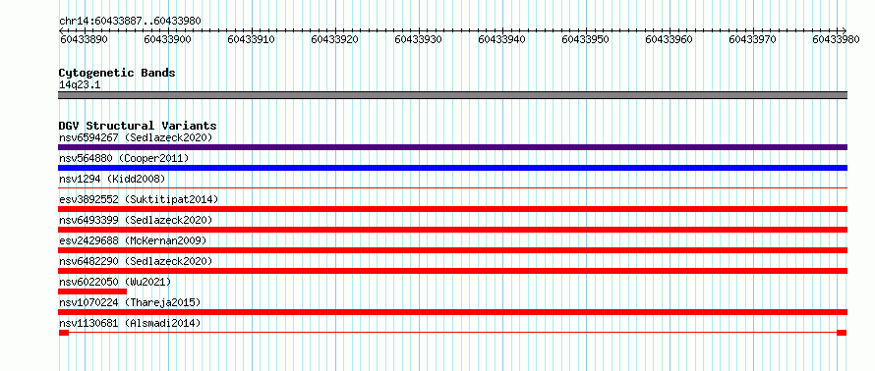The height and width of the screenshot is (371, 875).
Task: Open variant nsv564880 (Cooper2011) label
Action: [124, 158]
